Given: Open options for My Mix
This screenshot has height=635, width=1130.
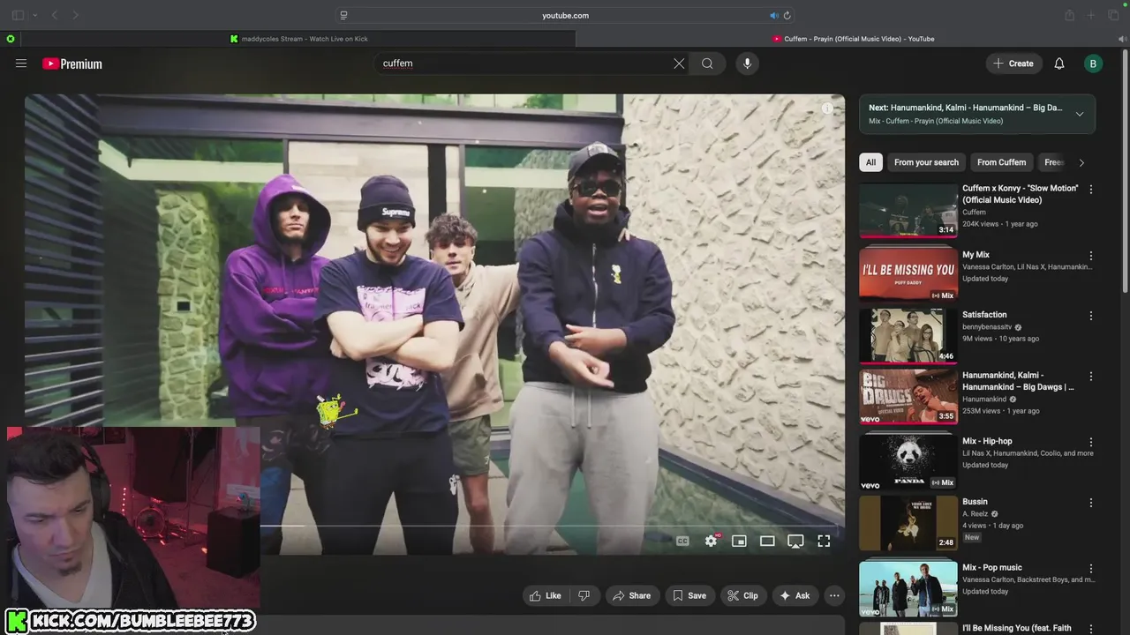Looking at the screenshot, I should 1091,256.
